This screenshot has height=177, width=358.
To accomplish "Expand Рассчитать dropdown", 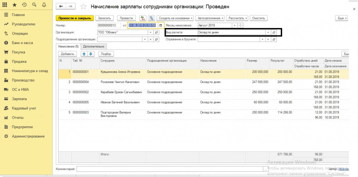I will 237,18.
